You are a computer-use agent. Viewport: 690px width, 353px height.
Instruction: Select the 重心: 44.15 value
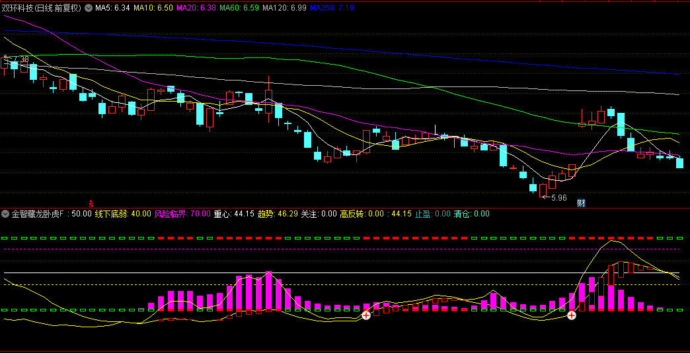(x=234, y=214)
